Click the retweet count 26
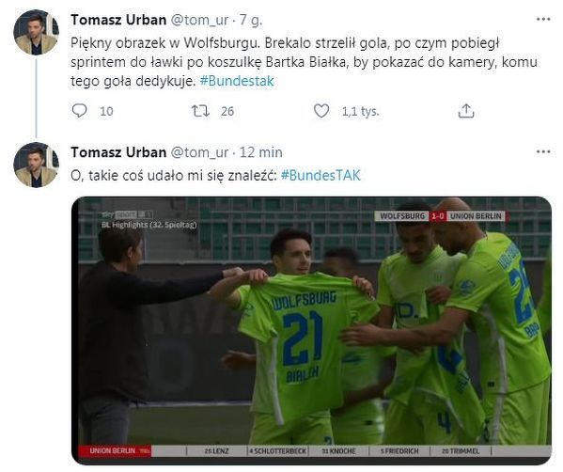Viewport: 563px width, 472px height. click(x=227, y=111)
